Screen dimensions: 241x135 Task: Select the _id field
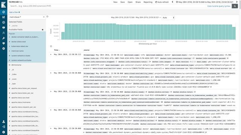(x=12, y=70)
